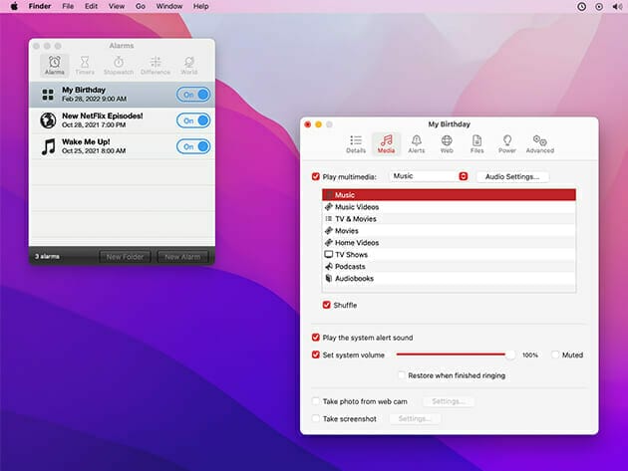Image resolution: width=628 pixels, height=471 pixels.
Task: Click the Audio Settings... button
Action: pos(512,176)
